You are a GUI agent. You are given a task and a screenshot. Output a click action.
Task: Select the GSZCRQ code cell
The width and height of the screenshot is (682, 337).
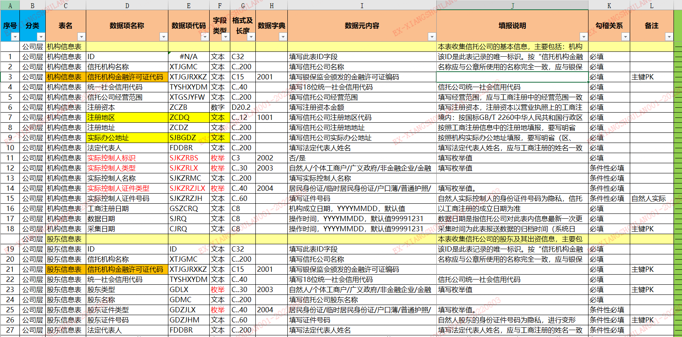(189, 209)
